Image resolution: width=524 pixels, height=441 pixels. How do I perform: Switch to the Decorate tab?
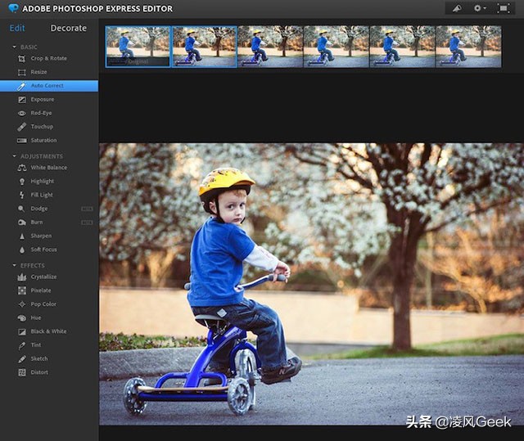tap(69, 28)
